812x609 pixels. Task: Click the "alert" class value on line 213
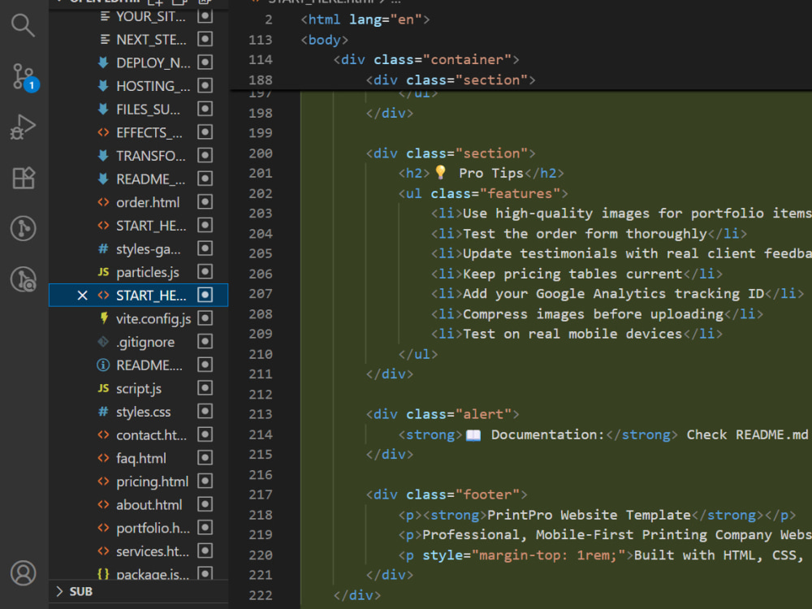tap(483, 414)
